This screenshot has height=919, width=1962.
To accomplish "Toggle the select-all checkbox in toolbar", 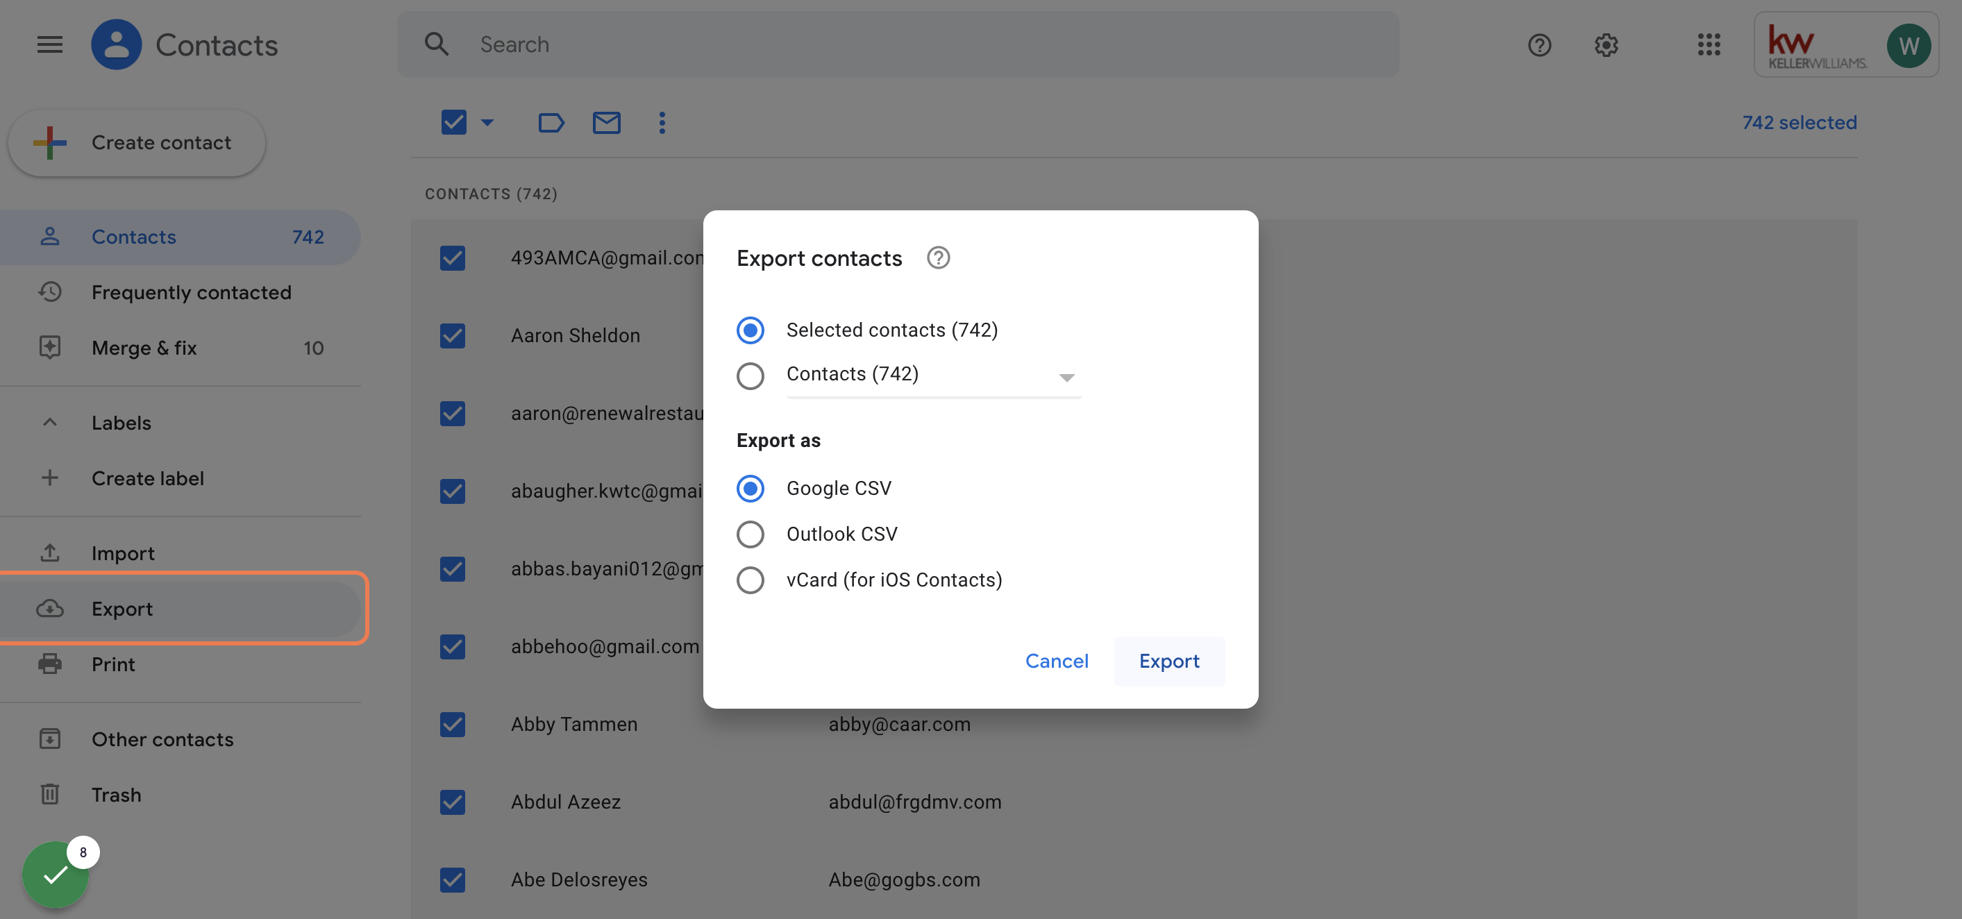I will [453, 122].
